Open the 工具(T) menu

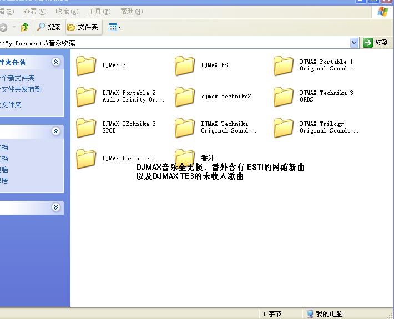coord(99,12)
